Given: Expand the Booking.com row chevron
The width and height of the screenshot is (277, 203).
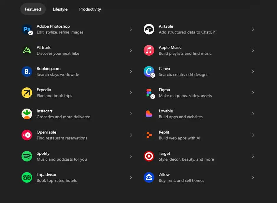Looking at the screenshot, I should [x=131, y=71].
